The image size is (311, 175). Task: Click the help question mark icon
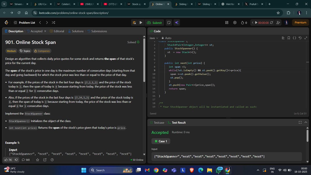52,160
